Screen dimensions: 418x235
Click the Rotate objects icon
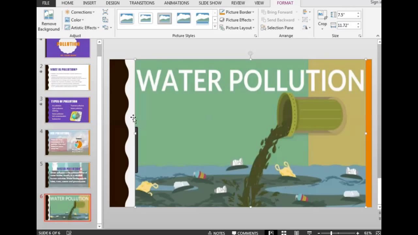[x=306, y=28]
